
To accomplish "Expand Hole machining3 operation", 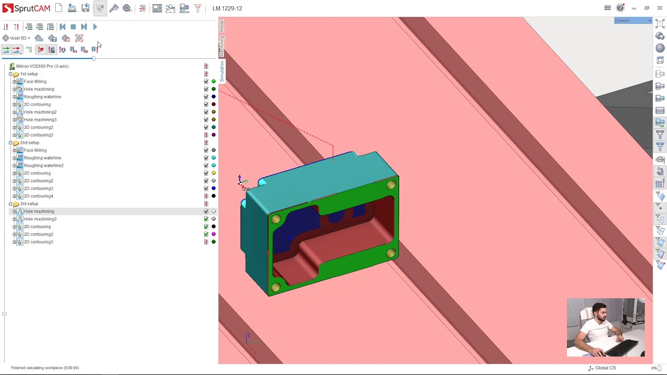I will tap(15, 120).
